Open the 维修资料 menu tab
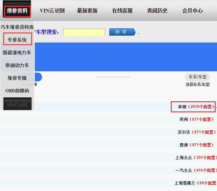 (17, 11)
